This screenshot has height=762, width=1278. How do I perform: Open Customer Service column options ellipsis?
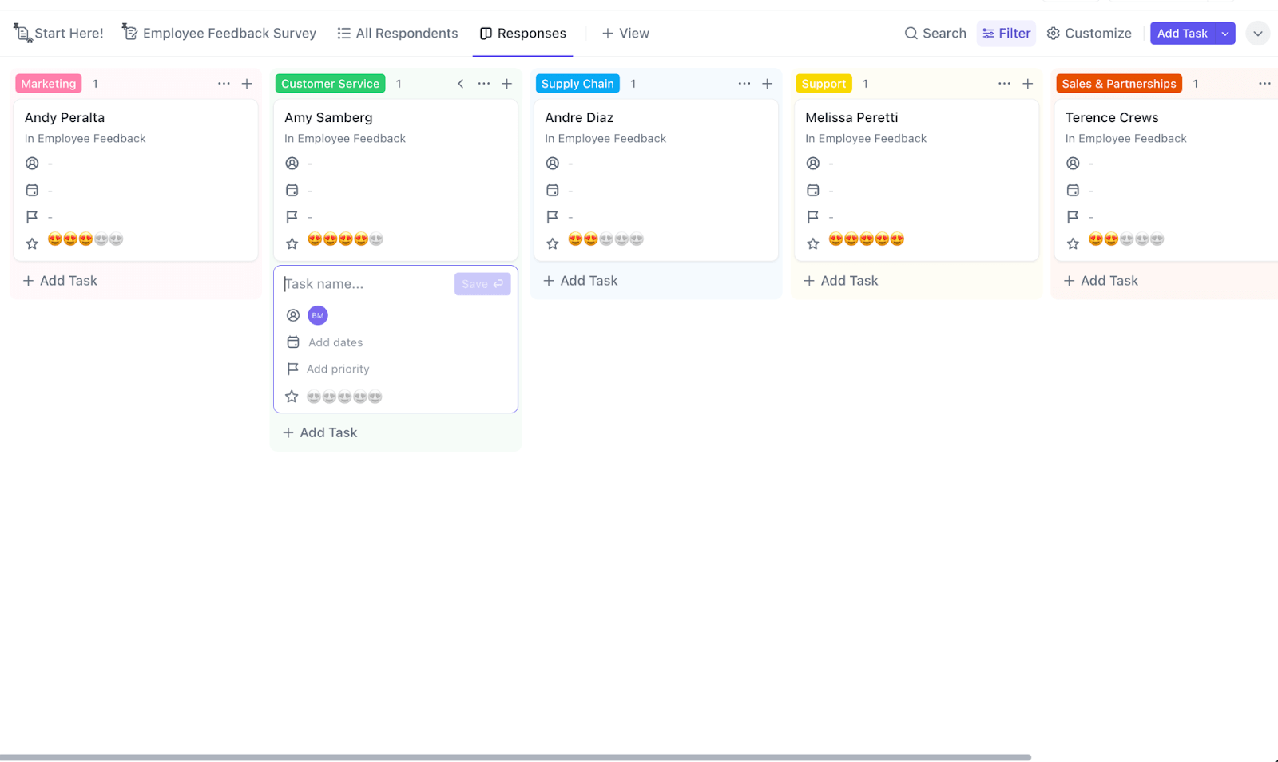click(484, 84)
